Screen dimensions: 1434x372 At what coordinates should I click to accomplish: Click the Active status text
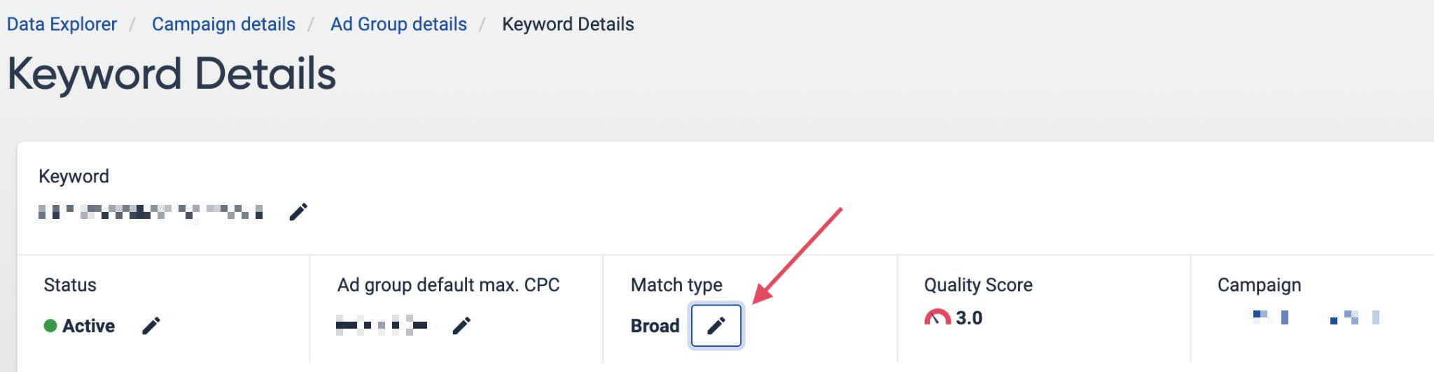pos(88,326)
